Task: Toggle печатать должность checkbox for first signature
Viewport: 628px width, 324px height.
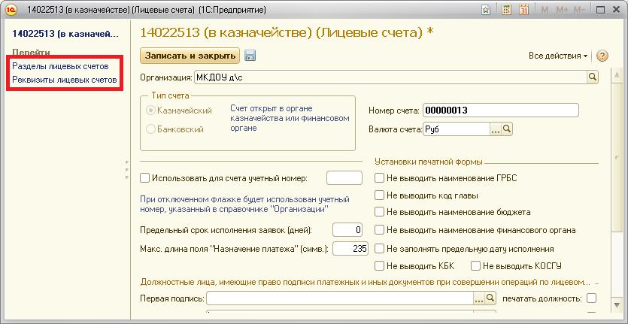Action: (x=592, y=298)
